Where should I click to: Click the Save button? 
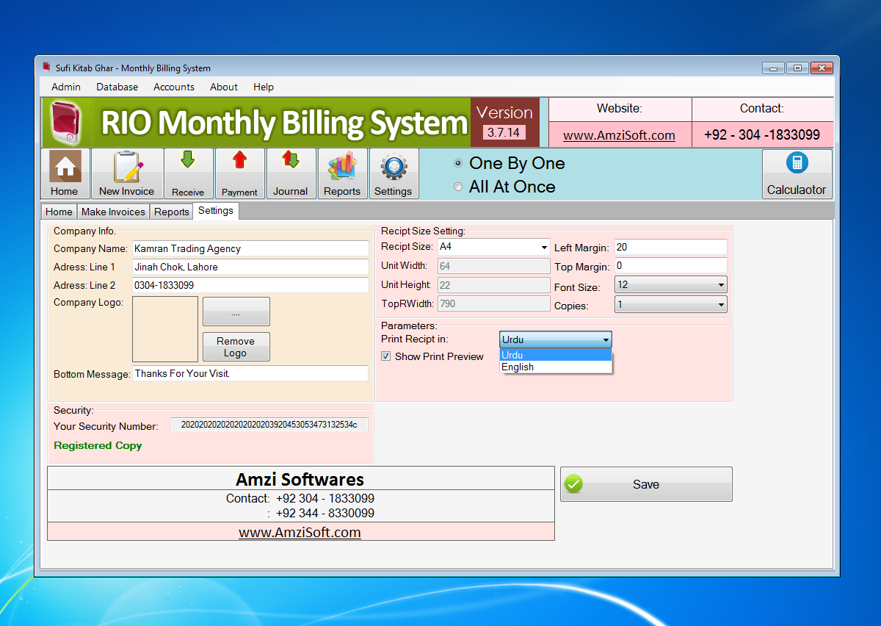[x=646, y=483]
